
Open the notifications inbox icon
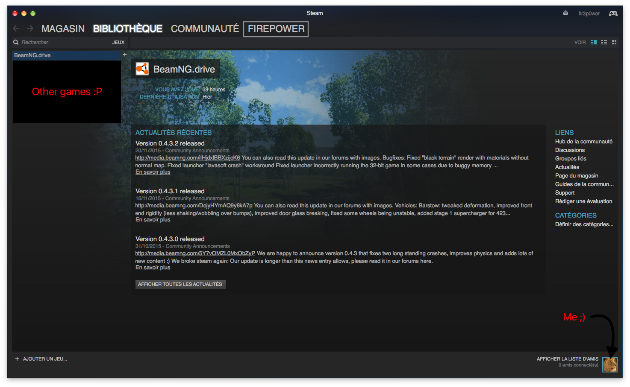pyautogui.click(x=565, y=13)
